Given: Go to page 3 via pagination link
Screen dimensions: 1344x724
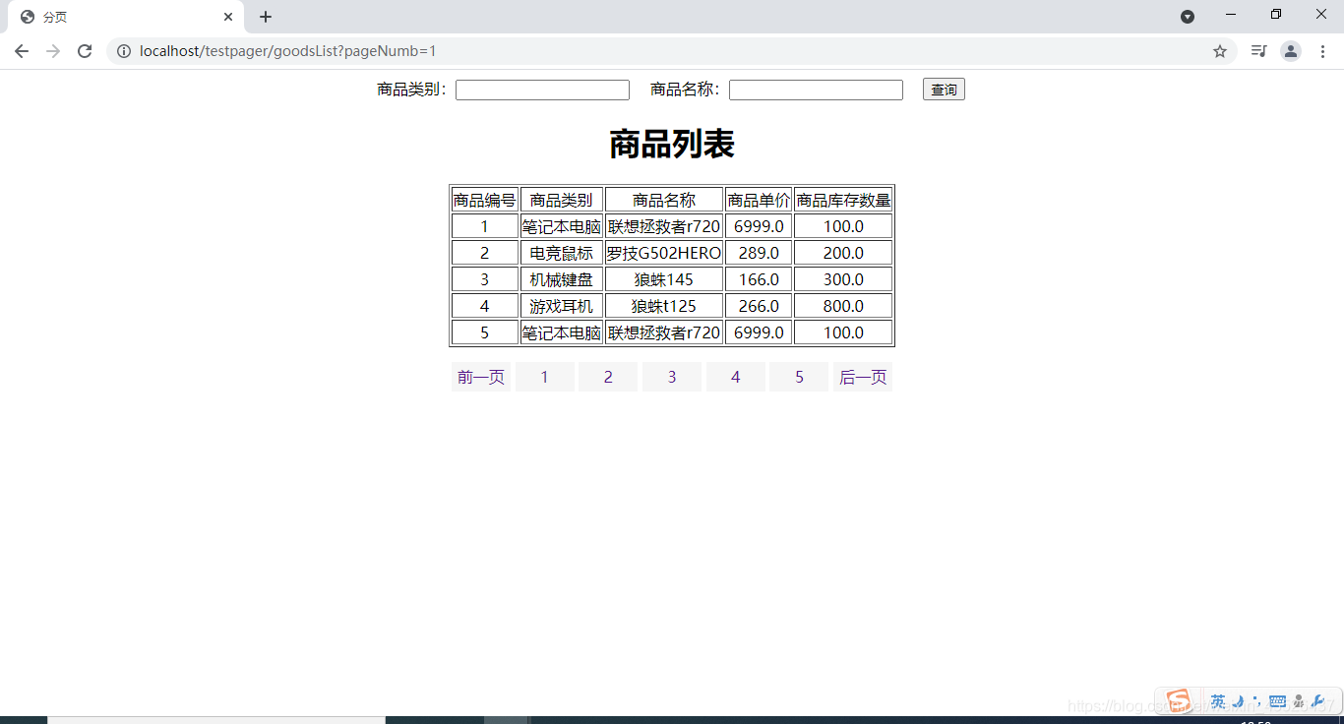Looking at the screenshot, I should point(671,376).
